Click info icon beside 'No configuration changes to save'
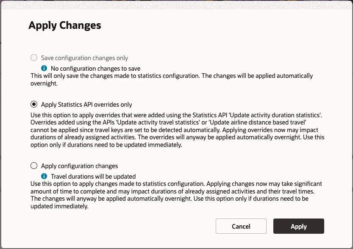The height and width of the screenshot is (249, 353). tap(44, 68)
